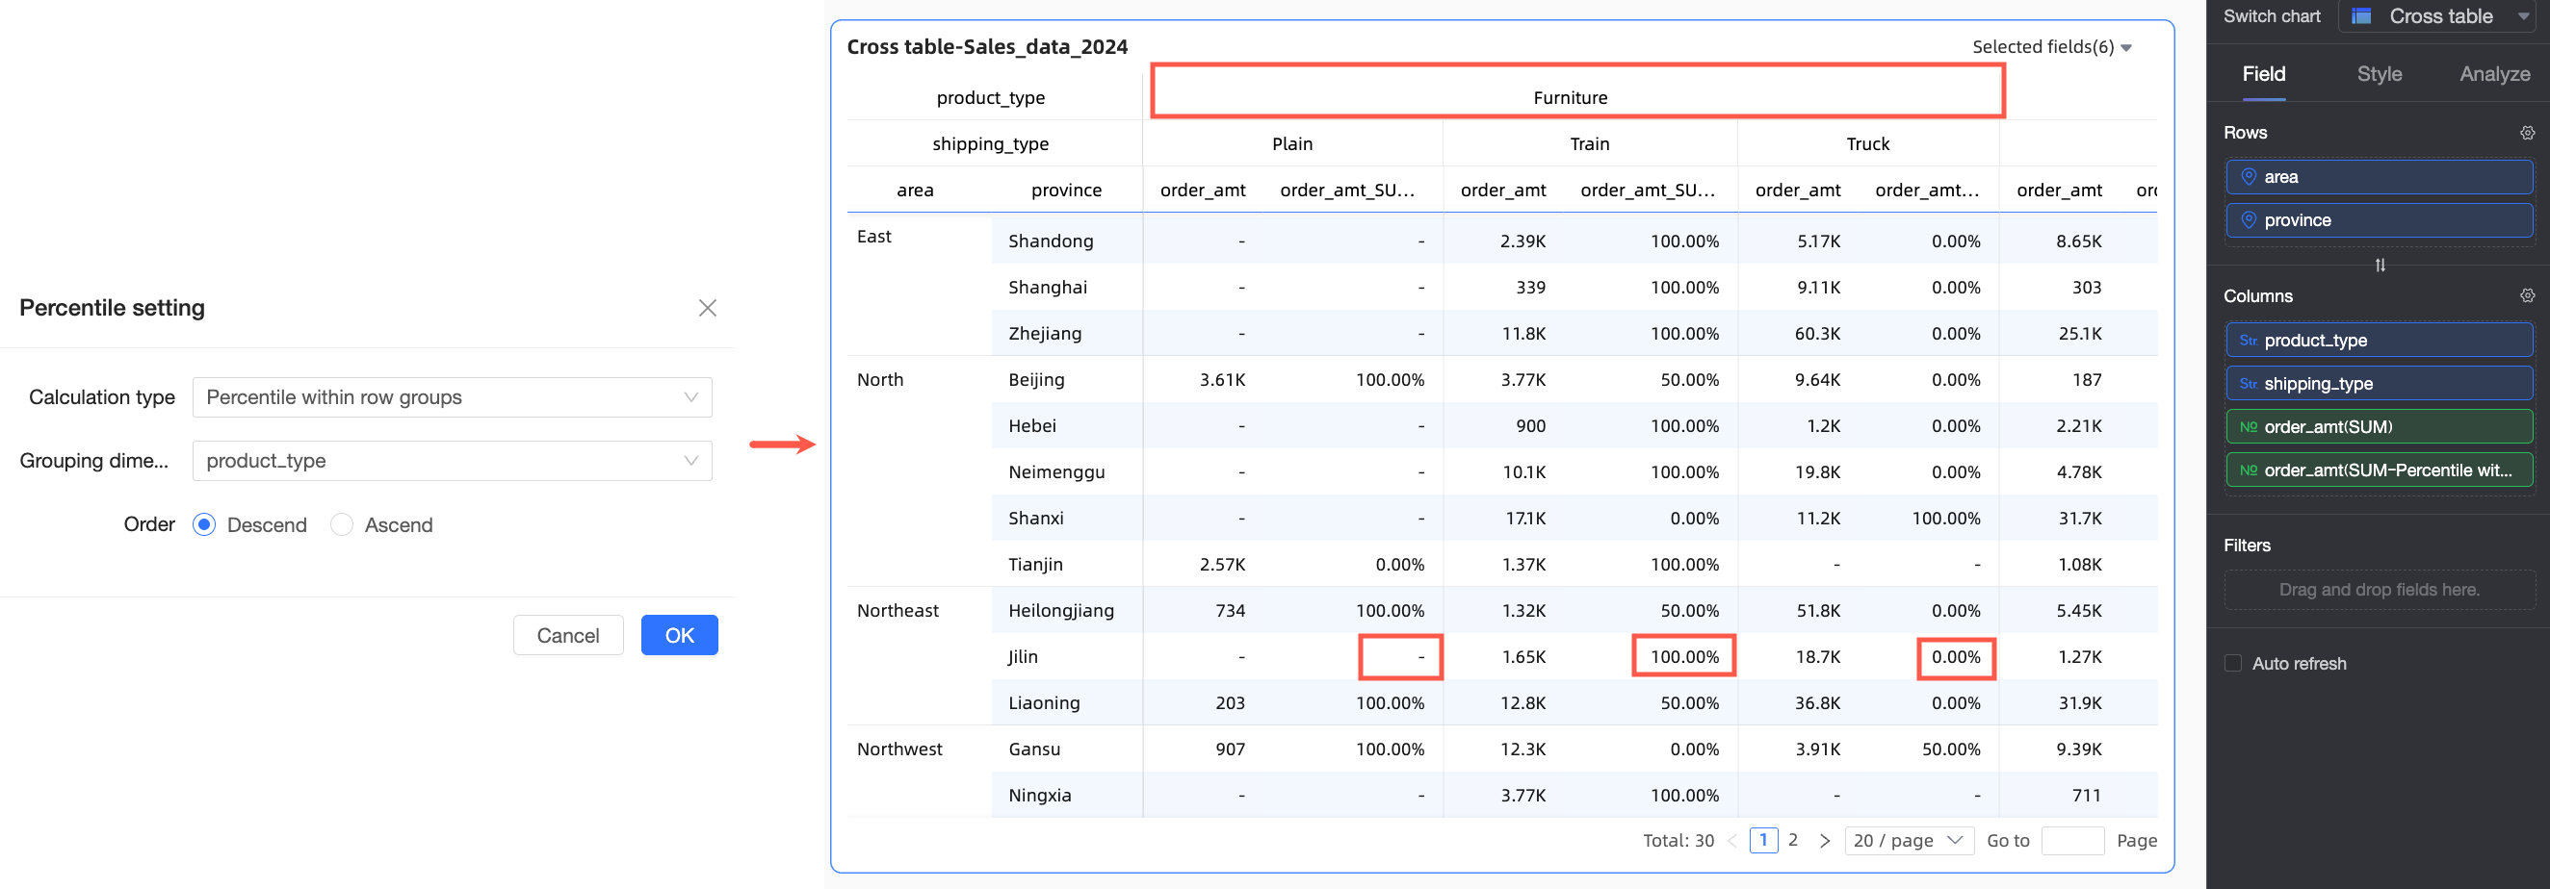This screenshot has width=2550, height=889.
Task: Click the 51.8K cell in Heilongjiang row
Action: tap(1817, 611)
